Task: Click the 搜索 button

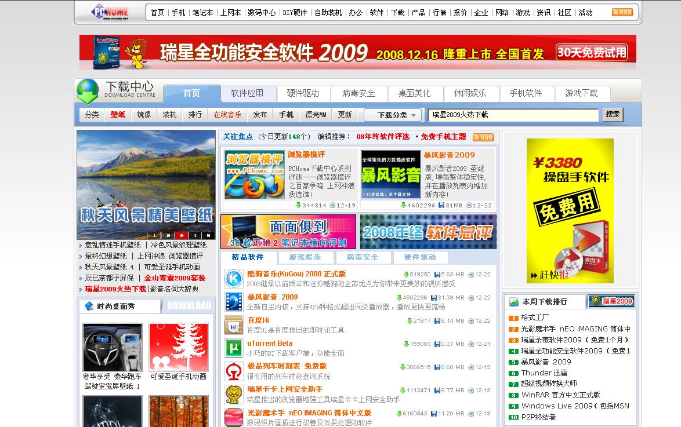Action: 613,115
